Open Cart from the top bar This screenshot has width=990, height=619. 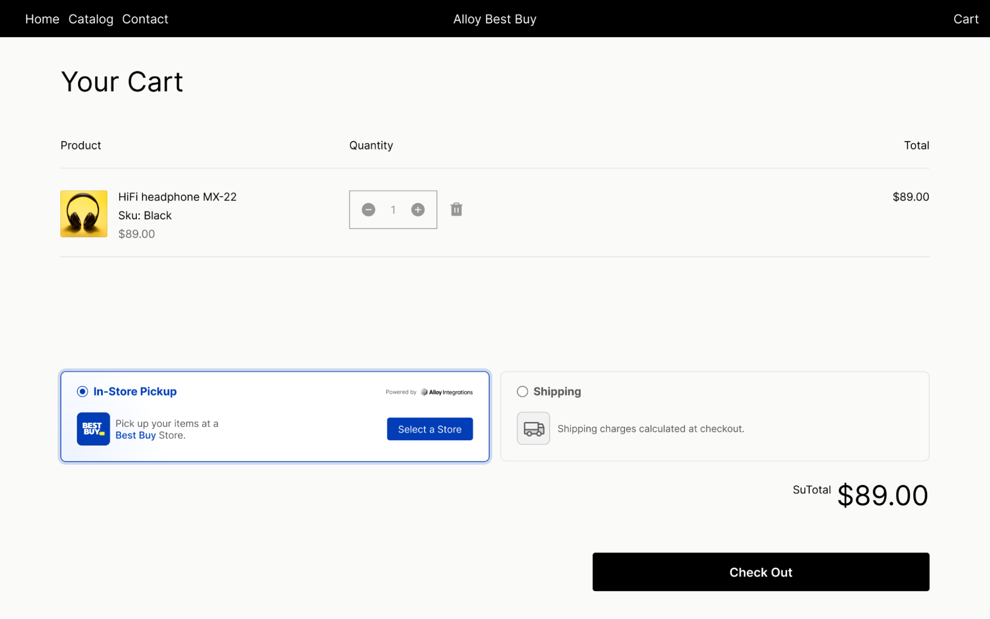[x=965, y=19]
